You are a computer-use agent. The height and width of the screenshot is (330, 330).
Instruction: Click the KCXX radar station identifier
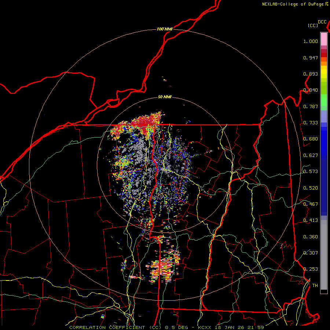point(204,327)
